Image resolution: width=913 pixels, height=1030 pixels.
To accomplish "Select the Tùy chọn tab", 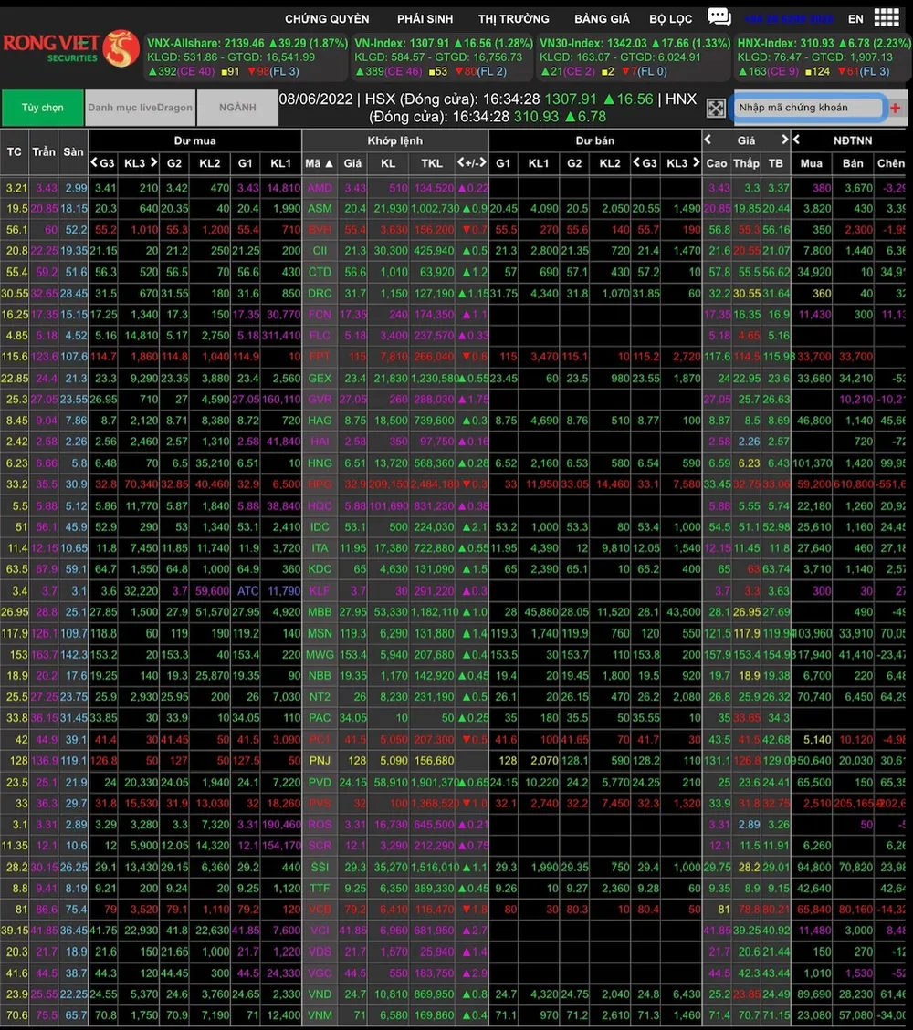I will pyautogui.click(x=42, y=108).
